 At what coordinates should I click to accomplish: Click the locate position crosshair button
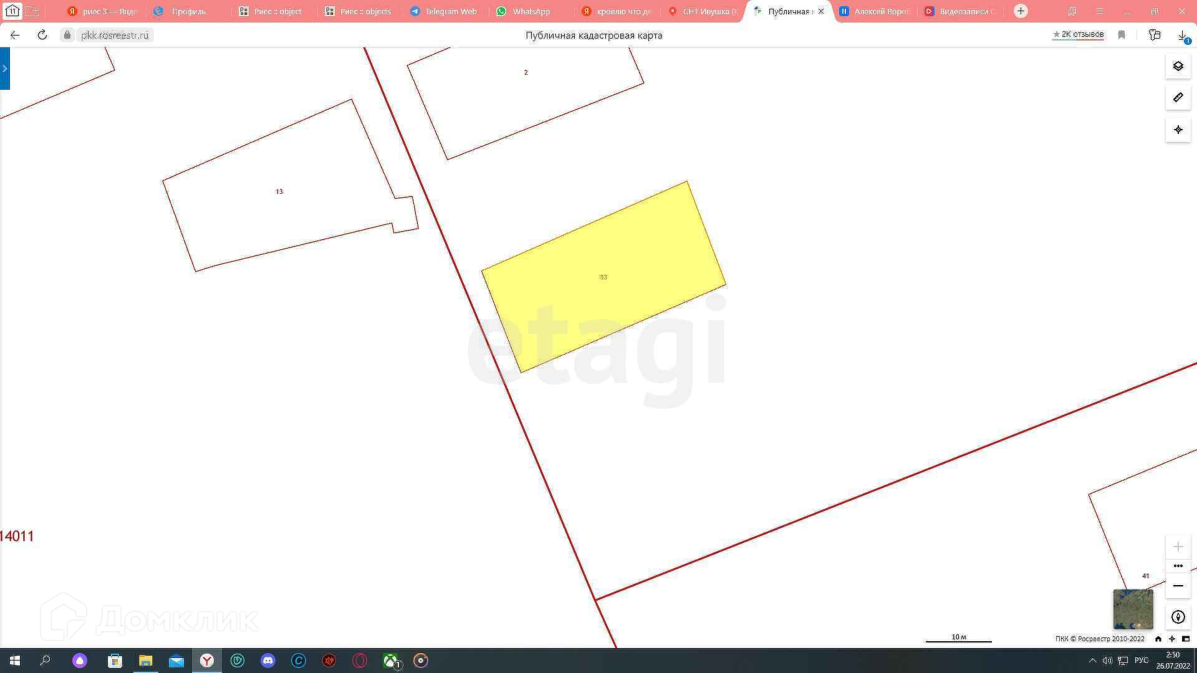click(x=1178, y=130)
